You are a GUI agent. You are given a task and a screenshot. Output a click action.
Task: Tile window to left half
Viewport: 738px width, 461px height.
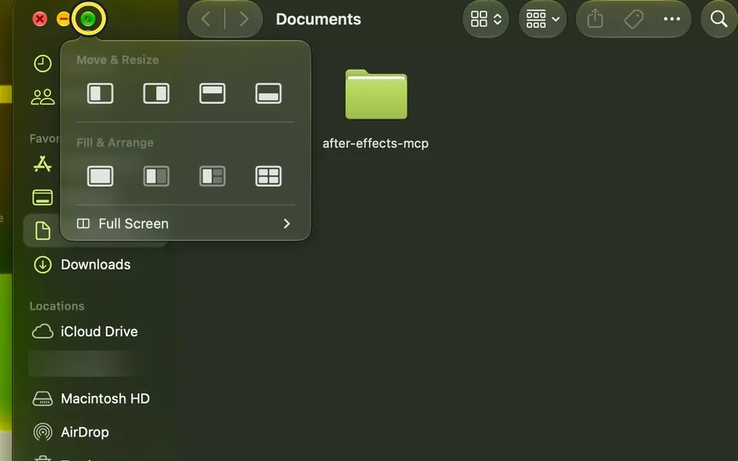coord(100,93)
